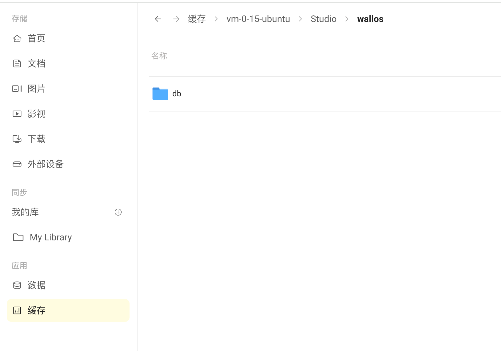Click the 图片 pictures icon
This screenshot has height=351, width=501.
tap(17, 89)
